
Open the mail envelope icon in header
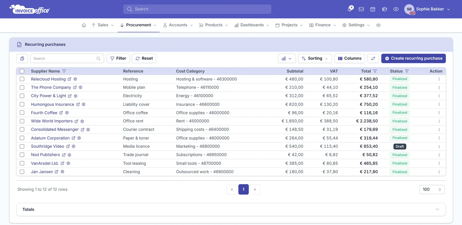pyautogui.click(x=361, y=9)
